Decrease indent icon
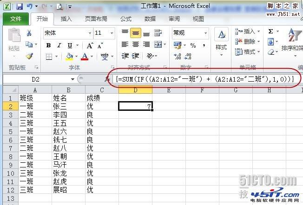This screenshot has width=303, height=205. [125, 56]
